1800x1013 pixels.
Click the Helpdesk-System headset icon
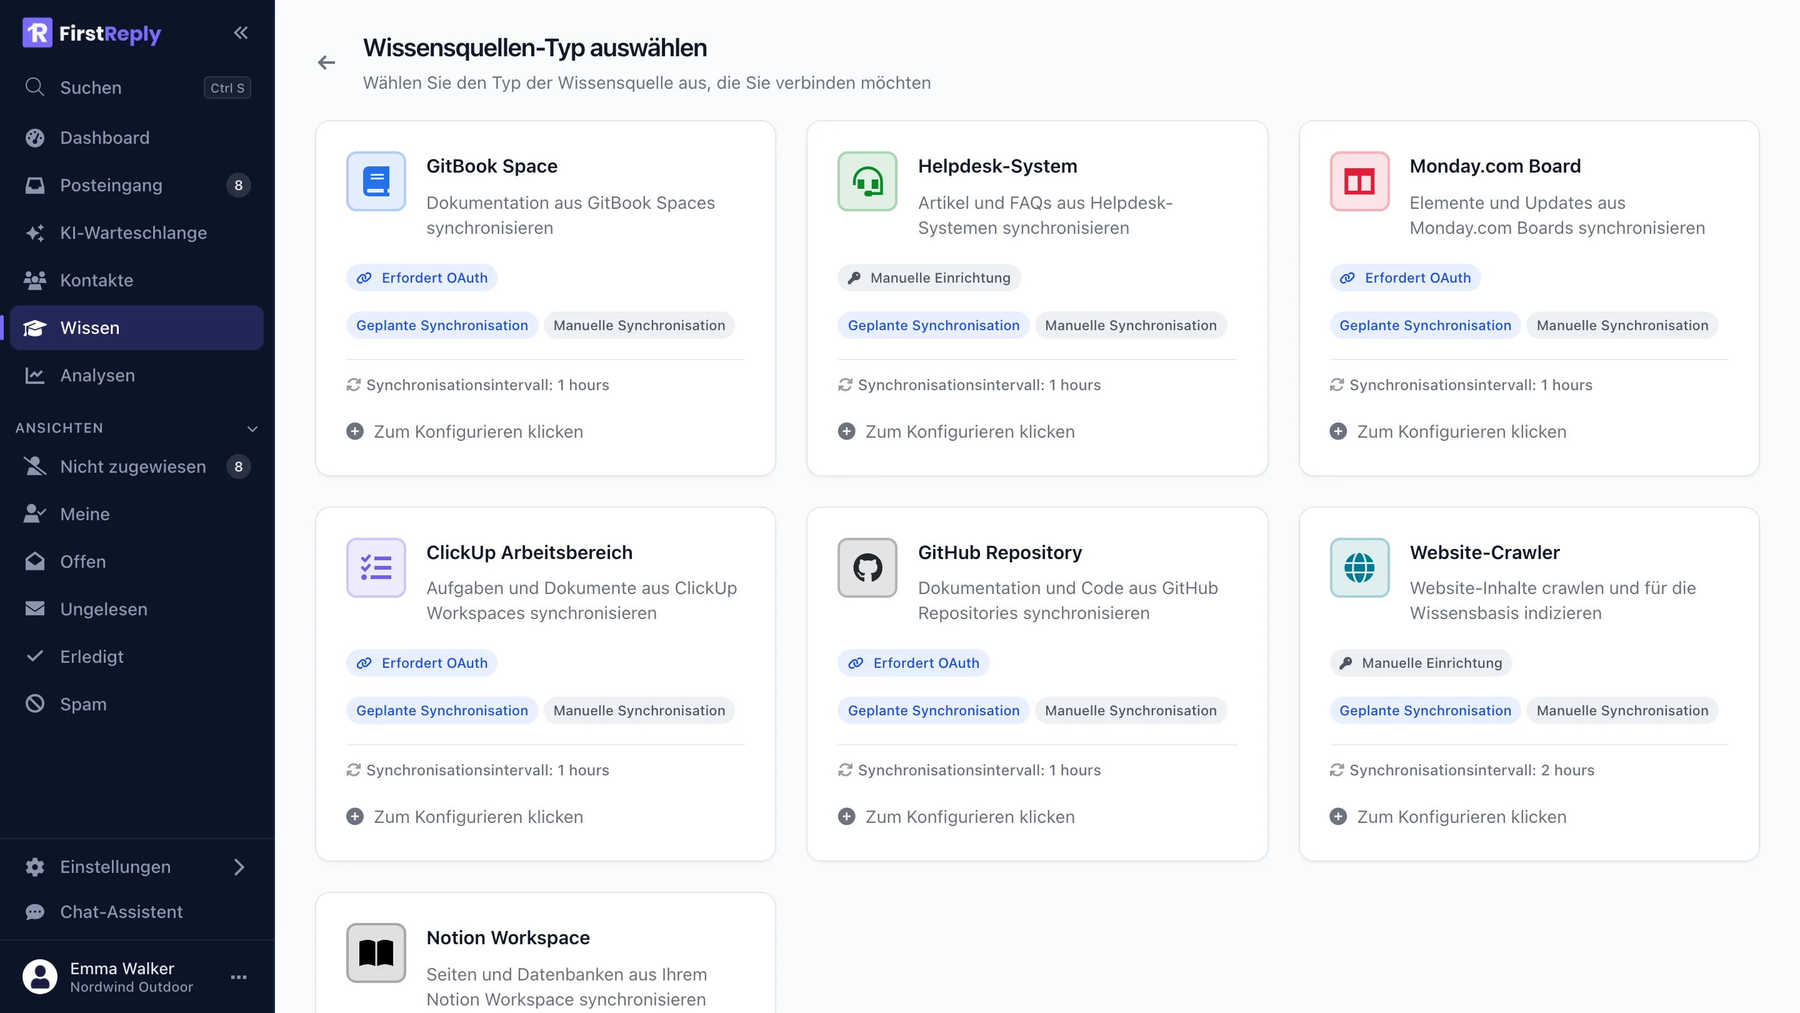[867, 181]
